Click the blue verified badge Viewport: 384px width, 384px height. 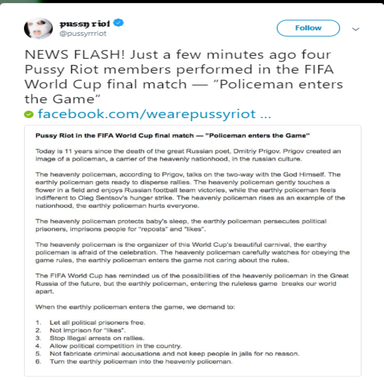[x=119, y=24]
